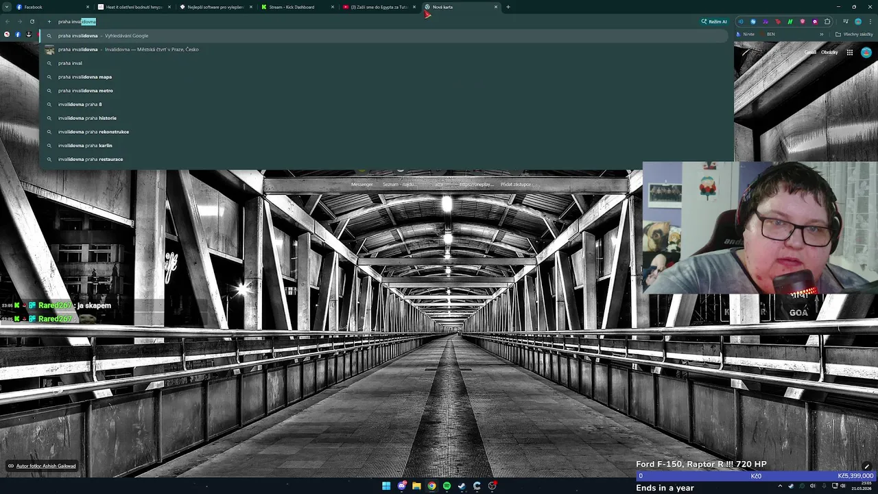
Task: Choose Invalidovna Městská čtvrť v Praze suggestion
Action: tap(384, 49)
